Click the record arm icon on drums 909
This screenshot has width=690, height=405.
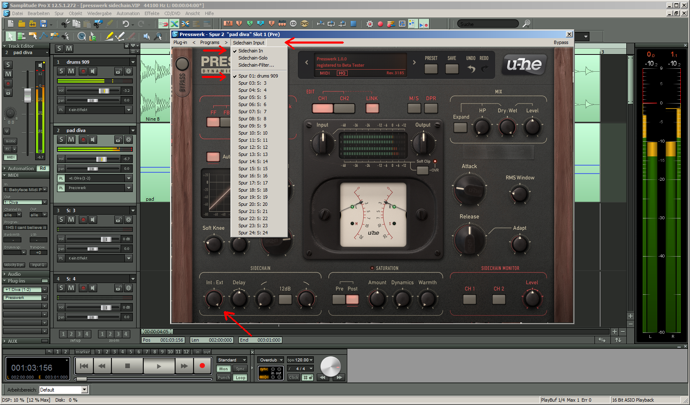[x=83, y=71]
